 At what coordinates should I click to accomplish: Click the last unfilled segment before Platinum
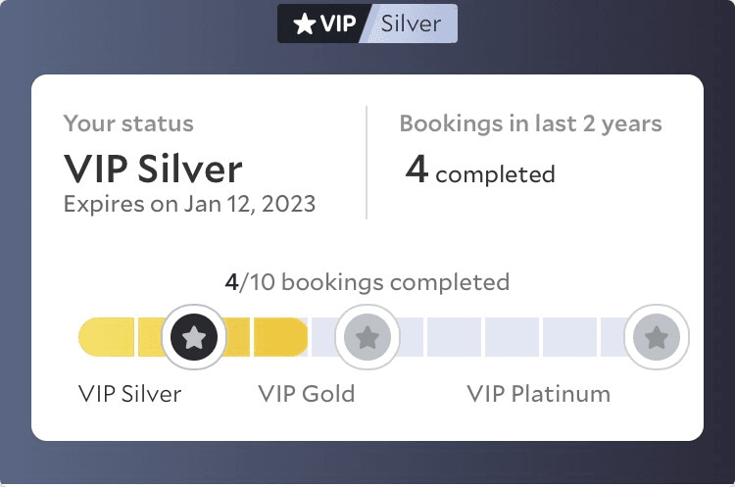click(x=614, y=337)
